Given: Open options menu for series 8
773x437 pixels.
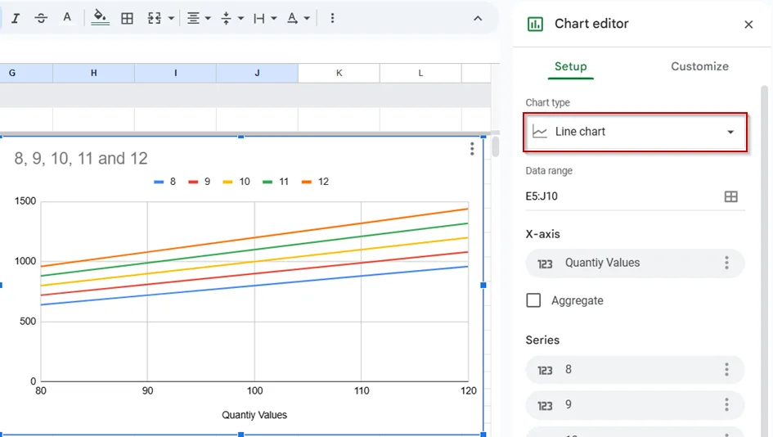Looking at the screenshot, I should pyautogui.click(x=726, y=369).
